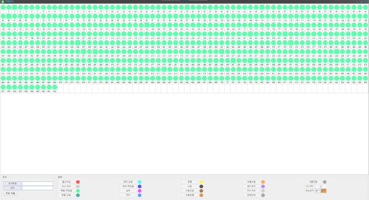Click intersection circle number 10
This screenshot has height=200, width=369.
(55, 7)
